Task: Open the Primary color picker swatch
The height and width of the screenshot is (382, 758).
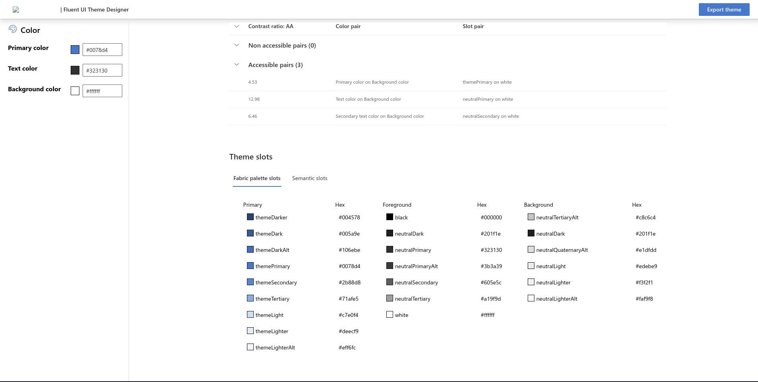Action: point(75,49)
